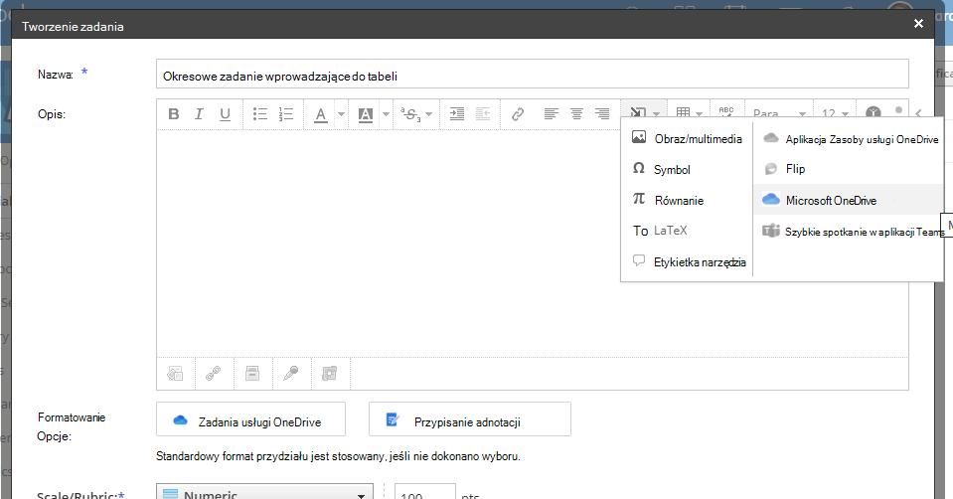Choose Obraz/multimedia from the insert menu
Image resolution: width=953 pixels, height=499 pixels.
pyautogui.click(x=687, y=138)
